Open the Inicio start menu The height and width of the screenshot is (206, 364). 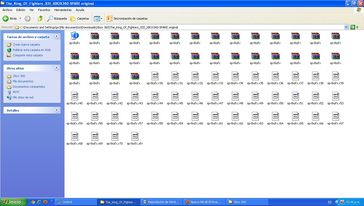coord(14,202)
